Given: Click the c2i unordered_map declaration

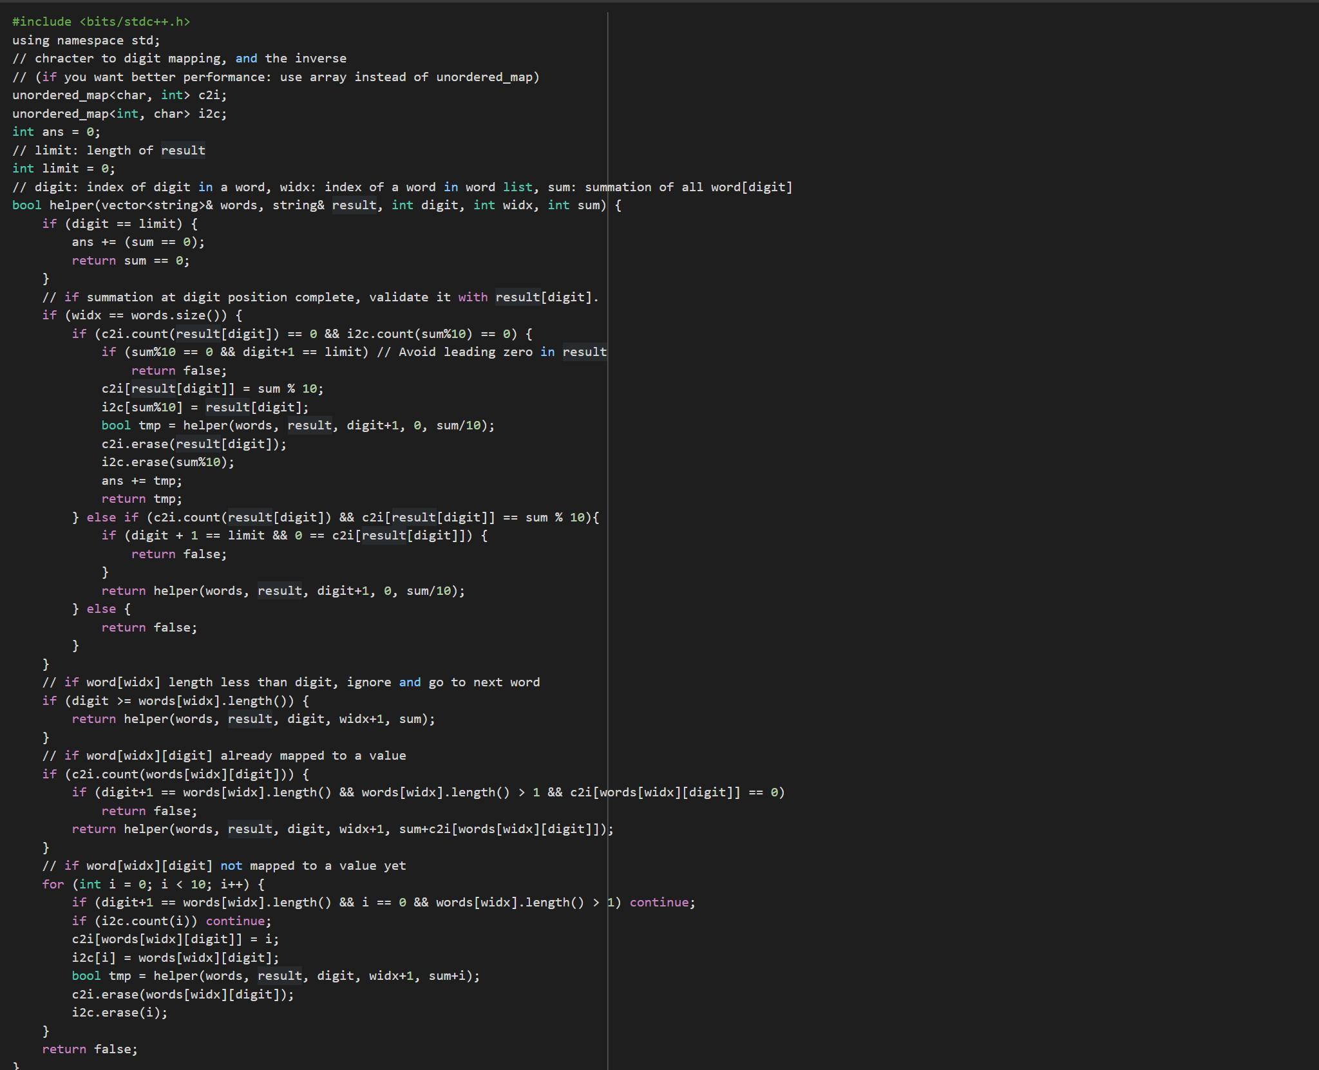Looking at the screenshot, I should tap(119, 95).
